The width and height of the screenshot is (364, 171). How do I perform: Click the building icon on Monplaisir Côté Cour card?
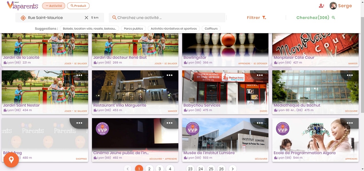point(275,63)
